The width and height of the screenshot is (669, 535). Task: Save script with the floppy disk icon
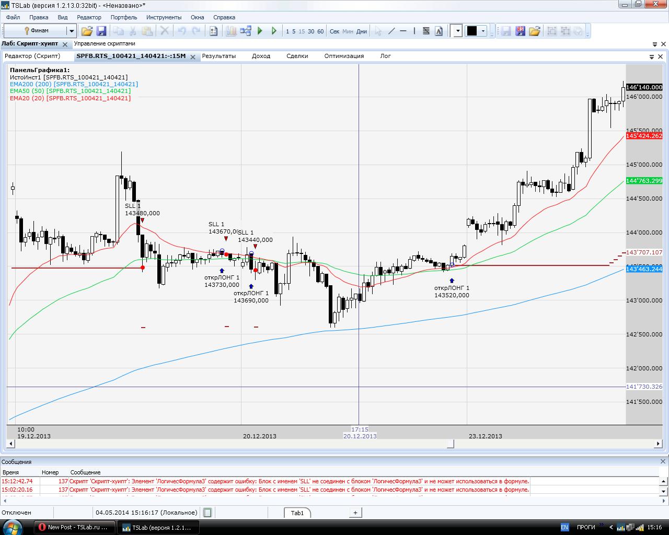101,31
